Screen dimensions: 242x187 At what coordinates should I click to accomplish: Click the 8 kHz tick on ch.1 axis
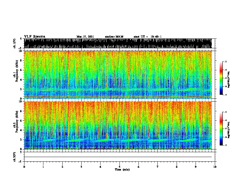tap(21, 61)
